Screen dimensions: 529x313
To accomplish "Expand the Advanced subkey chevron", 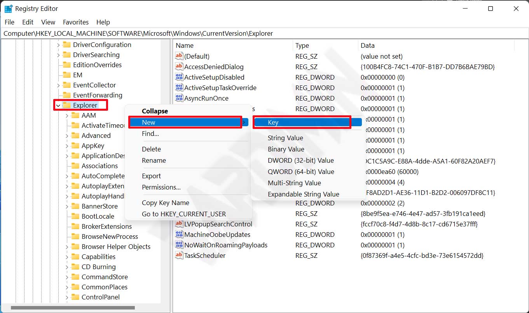I will tap(67, 136).
